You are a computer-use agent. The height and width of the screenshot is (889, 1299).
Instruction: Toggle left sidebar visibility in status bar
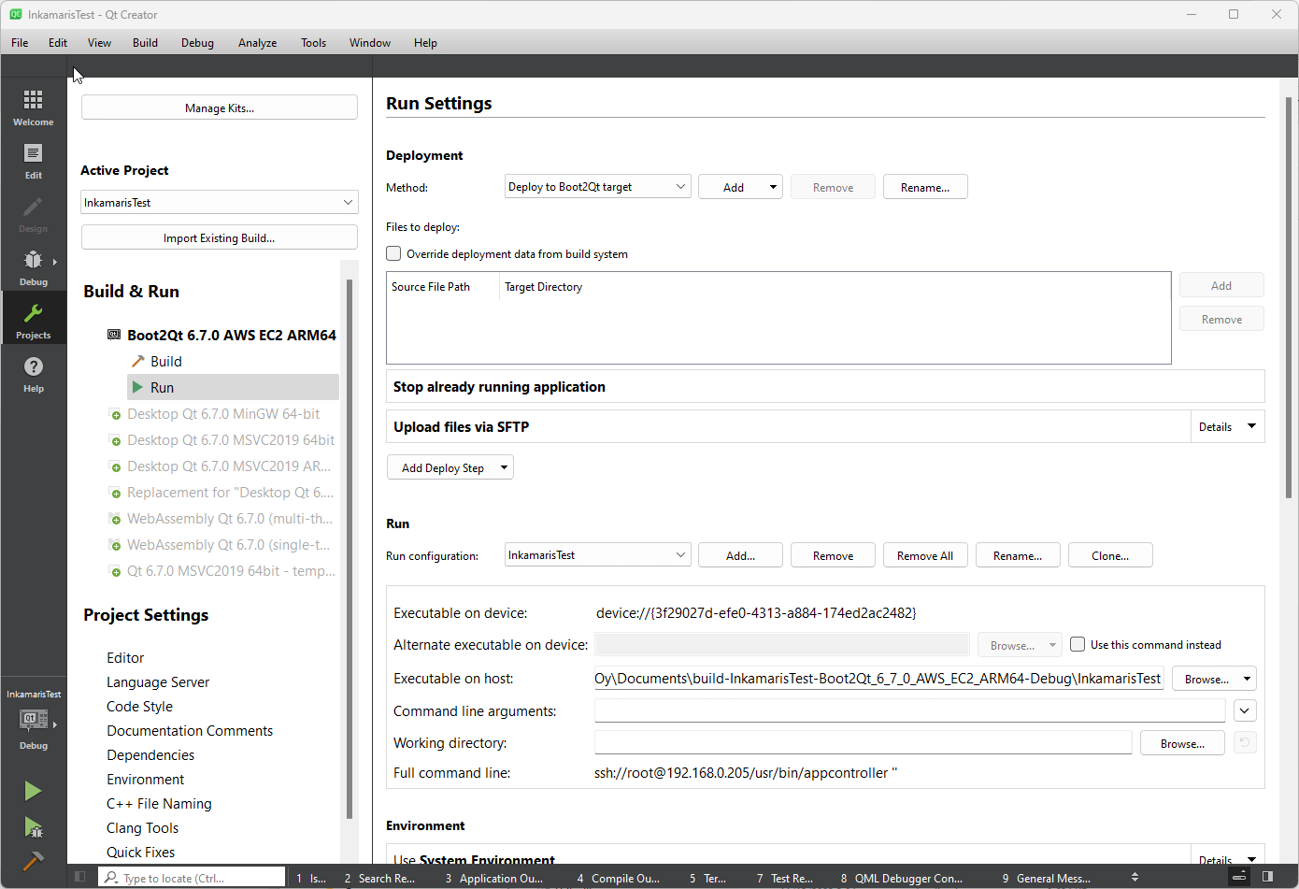tap(80, 877)
